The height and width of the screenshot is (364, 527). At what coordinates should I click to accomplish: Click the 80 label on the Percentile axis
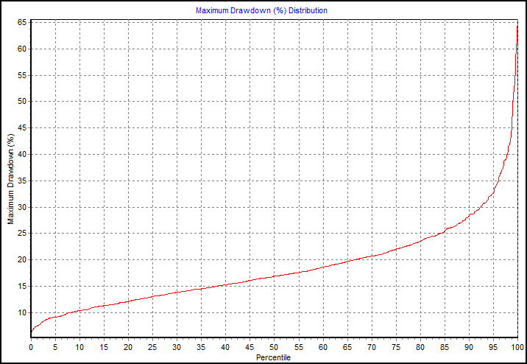[420, 347]
